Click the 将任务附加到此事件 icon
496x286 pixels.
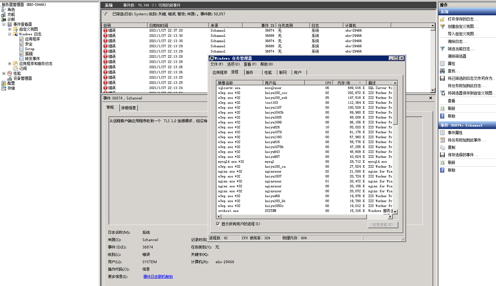pyautogui.click(x=442, y=140)
